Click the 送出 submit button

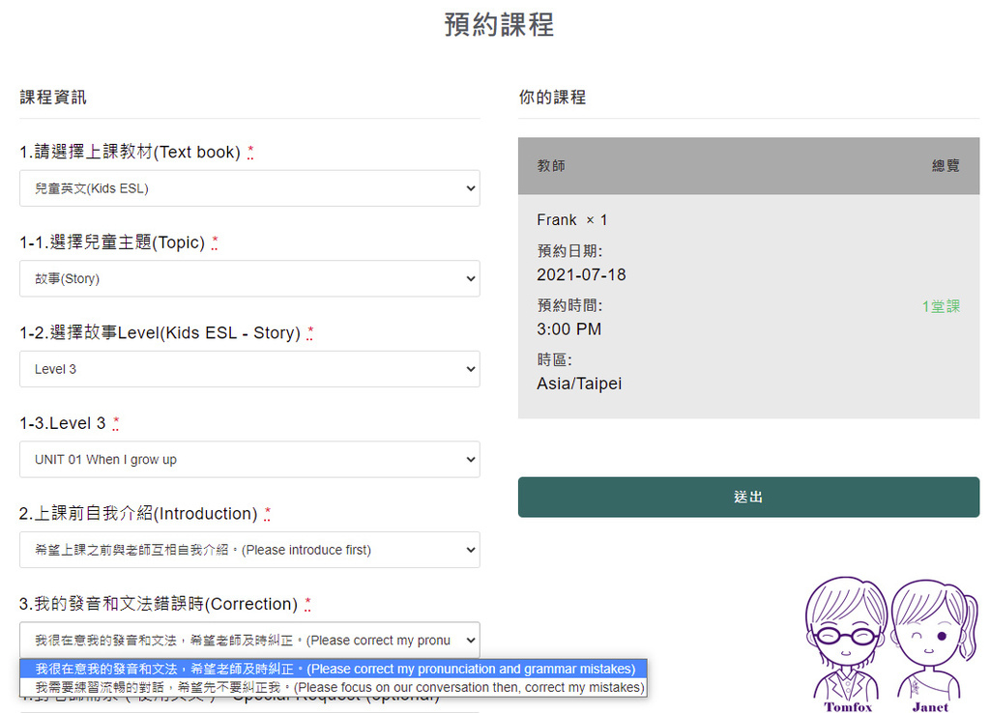pos(749,498)
